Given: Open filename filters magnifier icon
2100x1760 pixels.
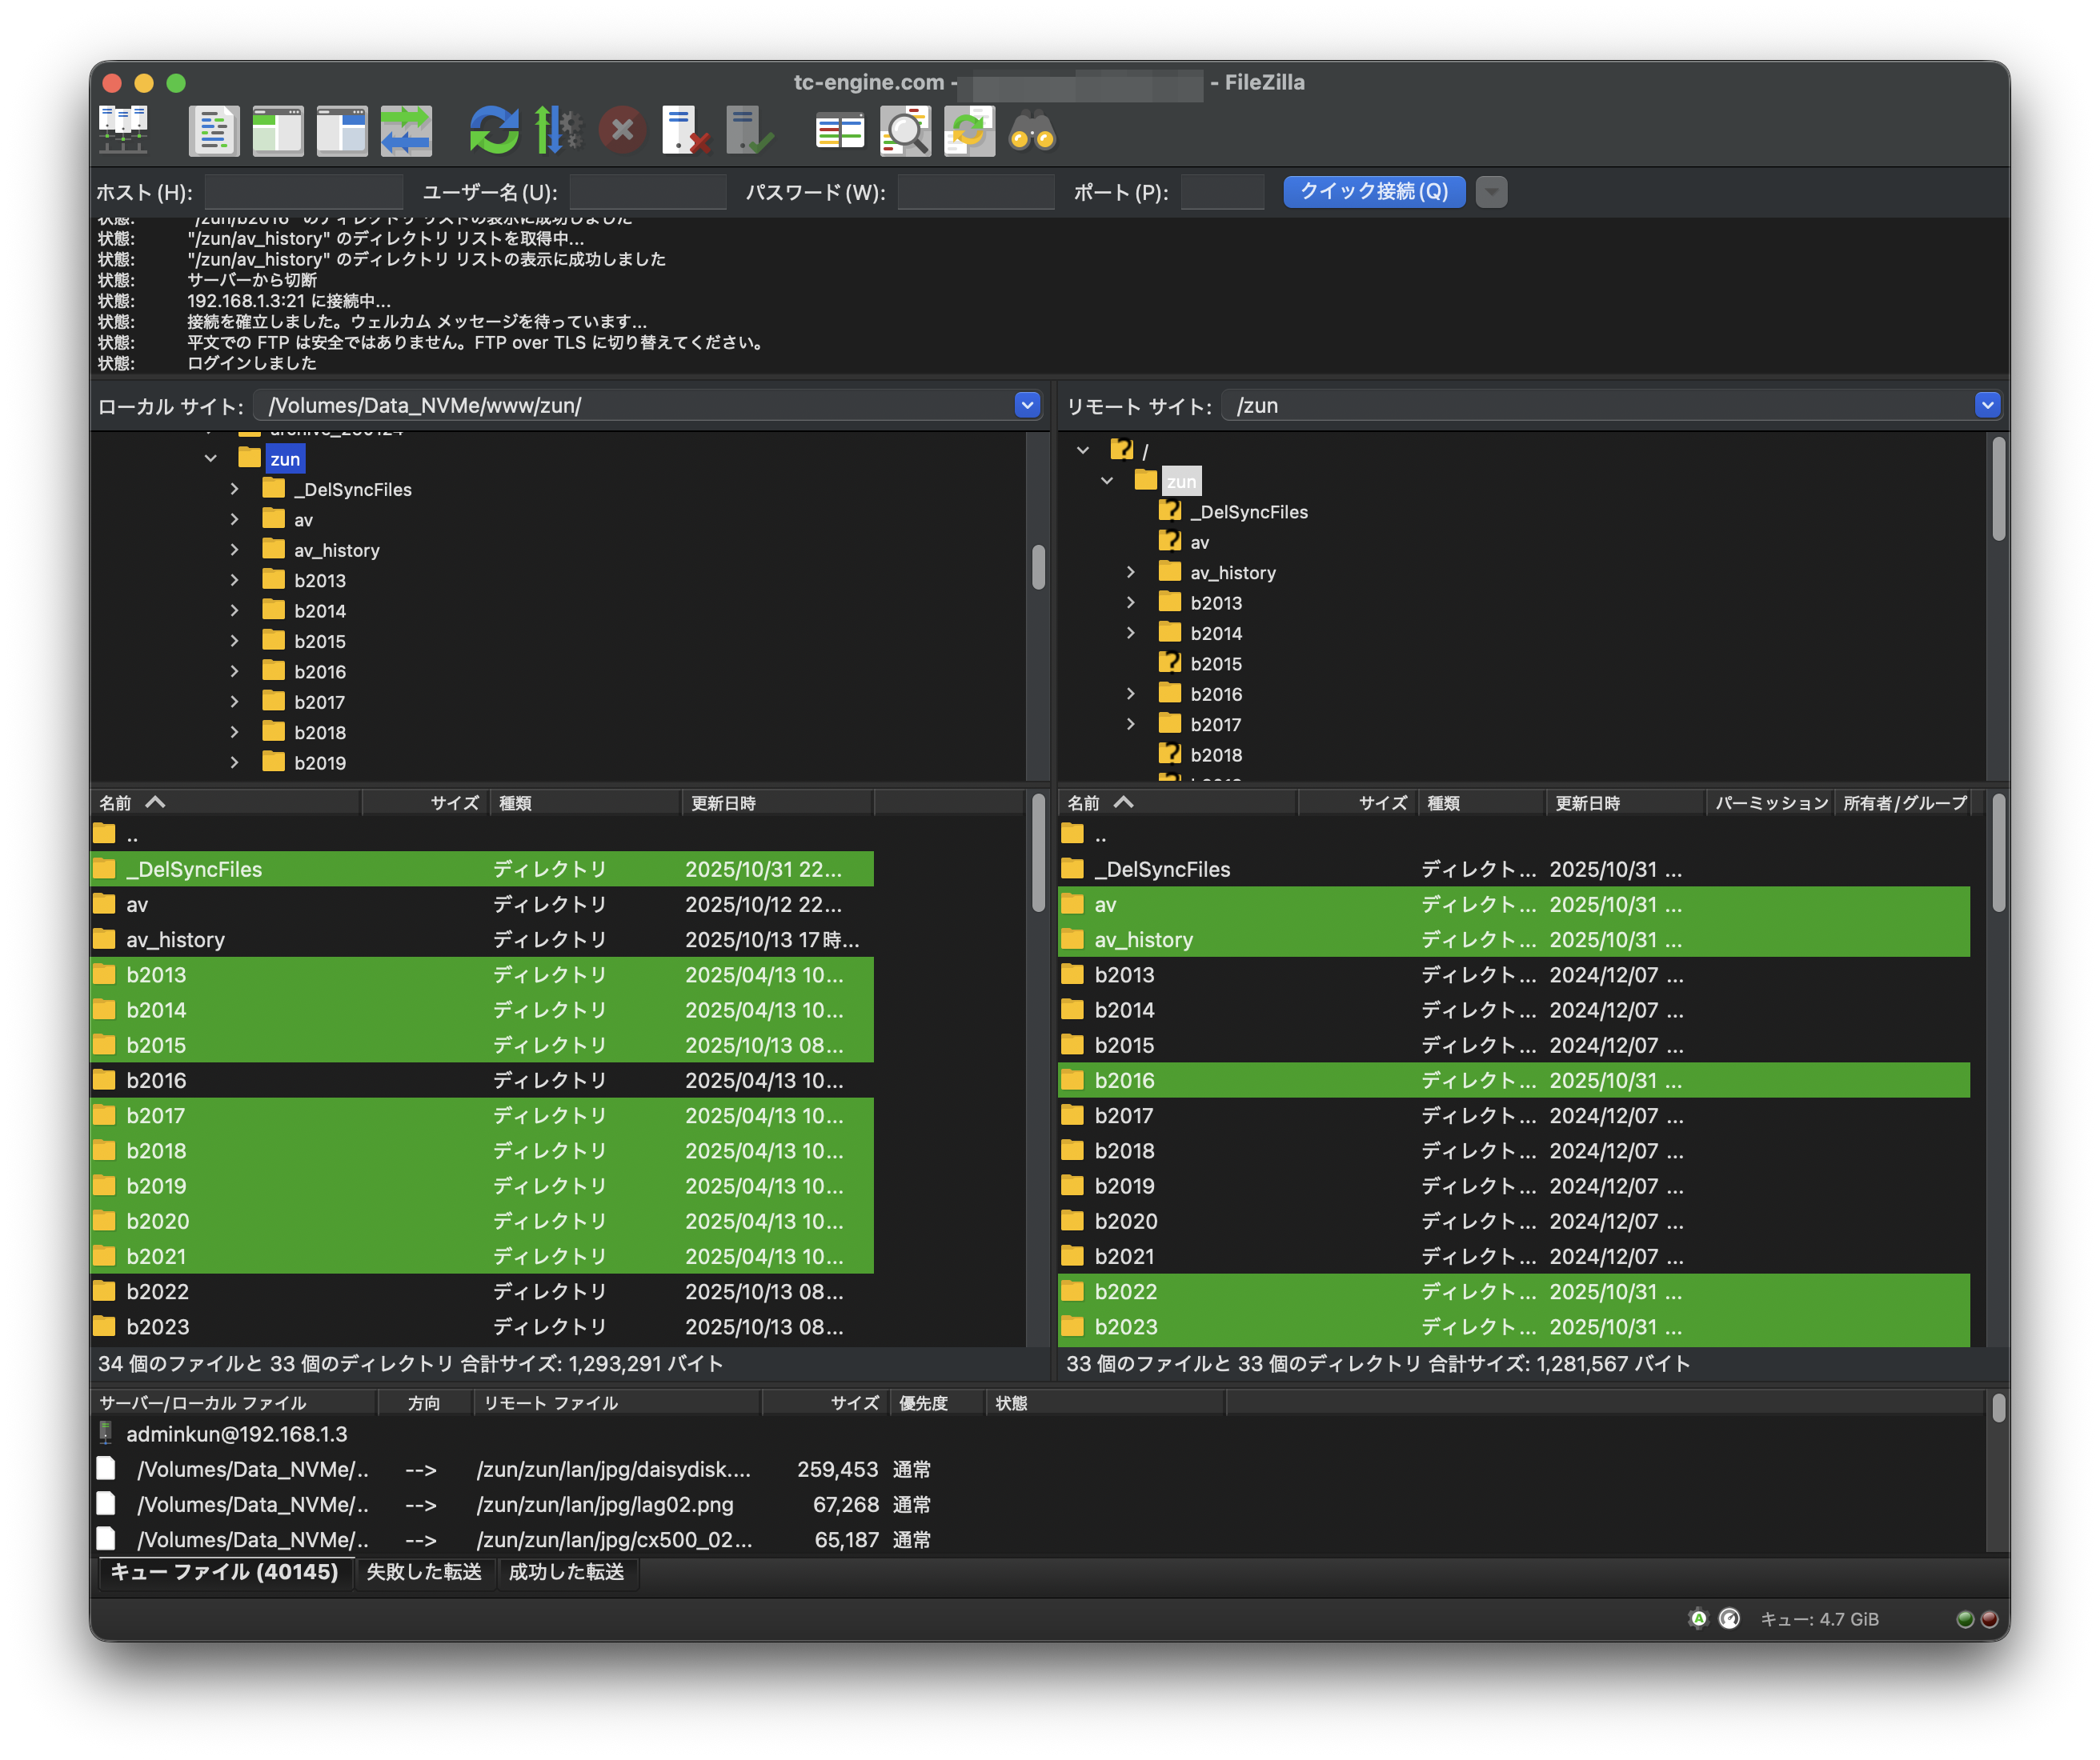Looking at the screenshot, I should [x=905, y=130].
